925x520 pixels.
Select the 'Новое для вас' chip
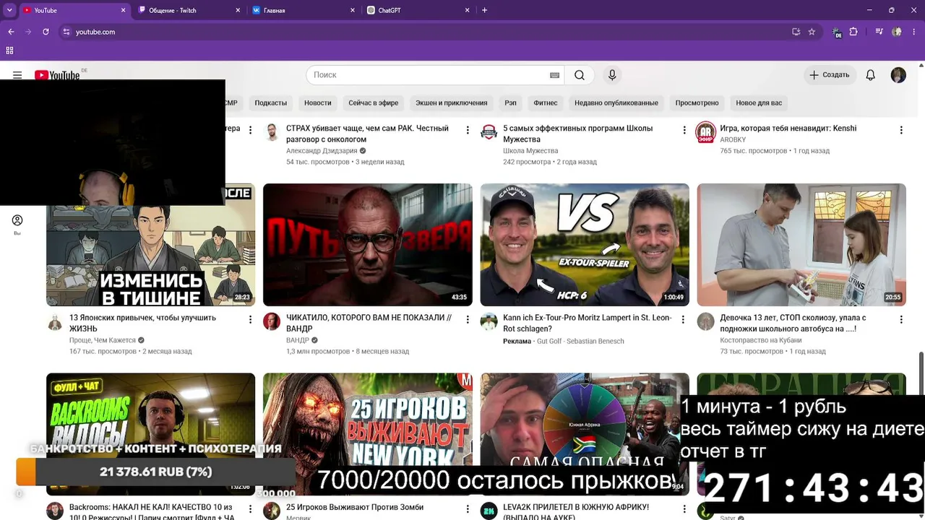(x=759, y=103)
